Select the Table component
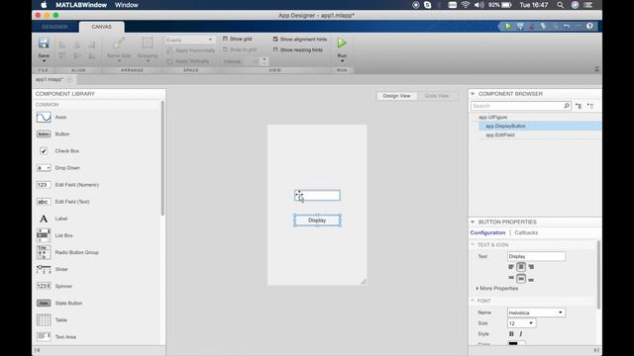634x356 pixels. (x=61, y=320)
